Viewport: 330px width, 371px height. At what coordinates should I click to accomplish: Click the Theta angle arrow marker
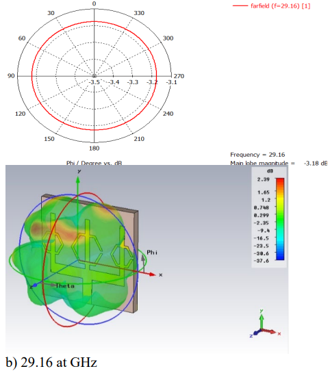[53, 285]
